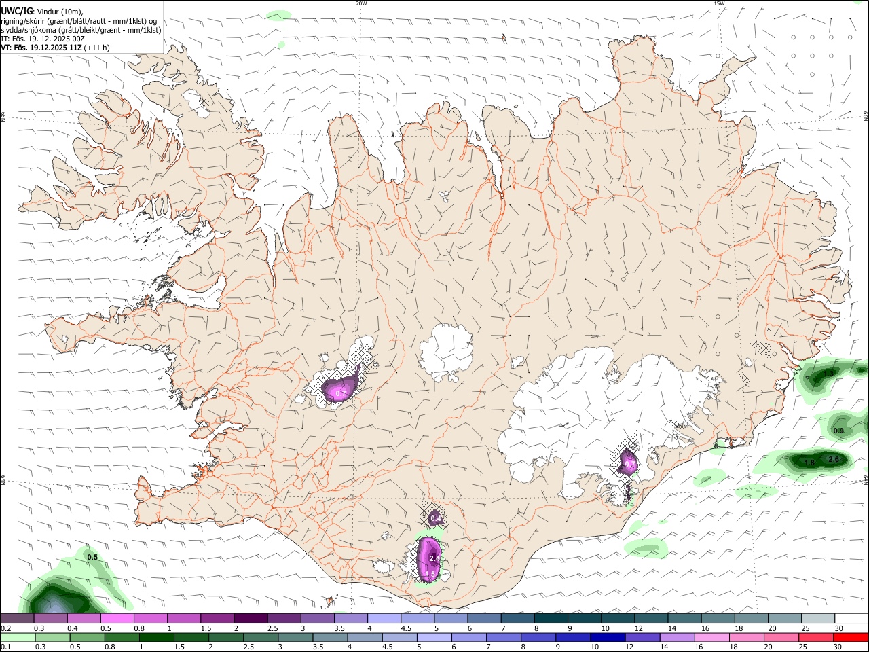Click the '1.3' value off the east coast
869x652 pixels.
point(828,374)
